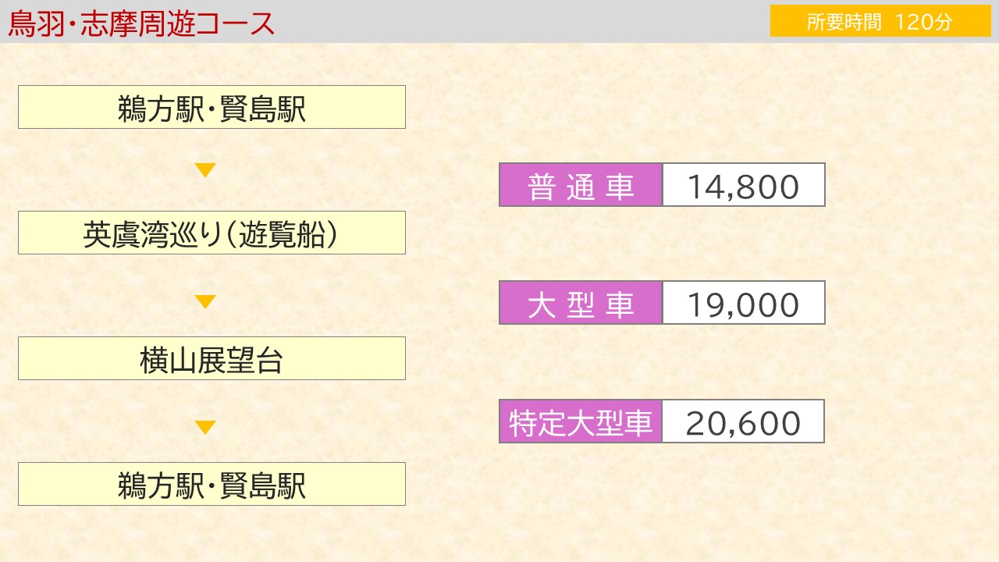This screenshot has height=562, width=999.
Task: Click the first 鵜方駅・賢島駅 departure box
Action: [212, 107]
